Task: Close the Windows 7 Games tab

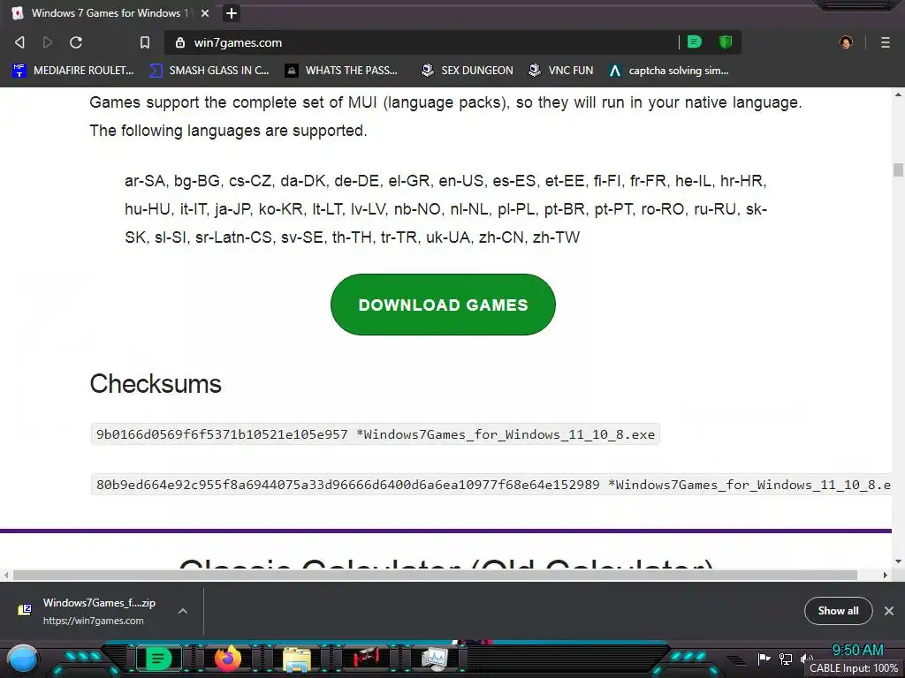Action: pos(205,13)
